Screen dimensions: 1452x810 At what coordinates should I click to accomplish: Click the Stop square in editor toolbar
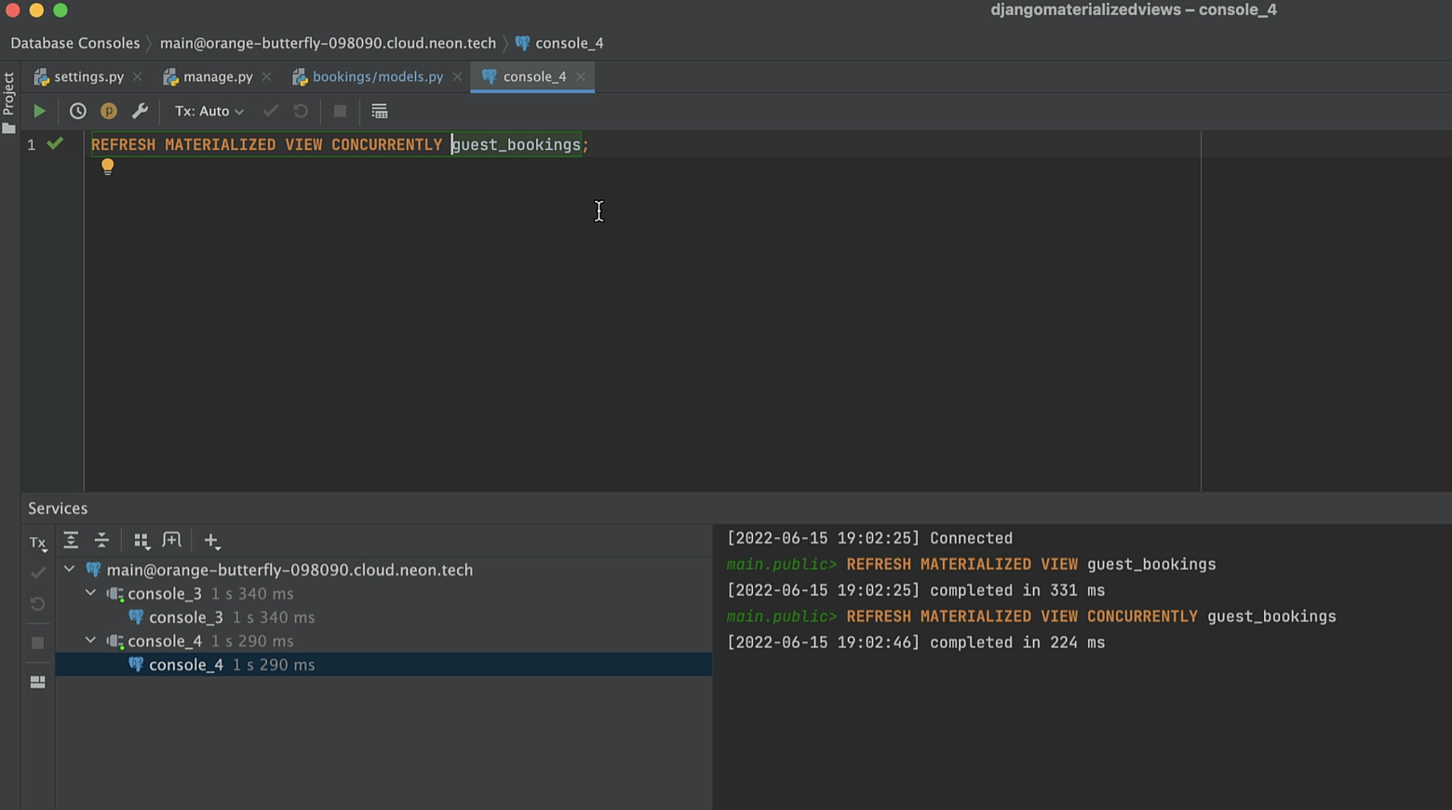(340, 111)
